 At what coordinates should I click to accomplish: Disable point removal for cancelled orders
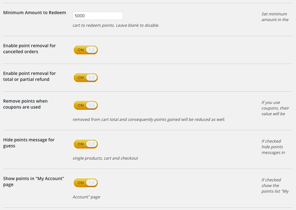point(86,50)
